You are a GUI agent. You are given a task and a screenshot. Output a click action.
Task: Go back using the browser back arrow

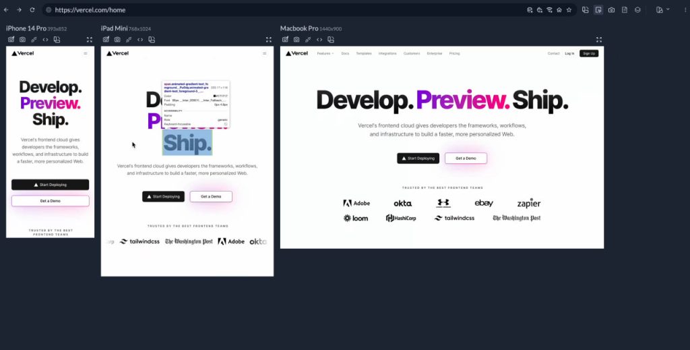click(x=6, y=9)
